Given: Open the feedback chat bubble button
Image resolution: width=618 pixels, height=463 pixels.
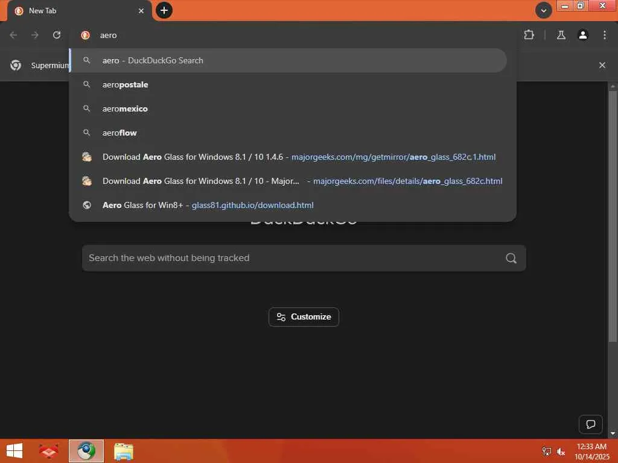Looking at the screenshot, I should coord(590,424).
